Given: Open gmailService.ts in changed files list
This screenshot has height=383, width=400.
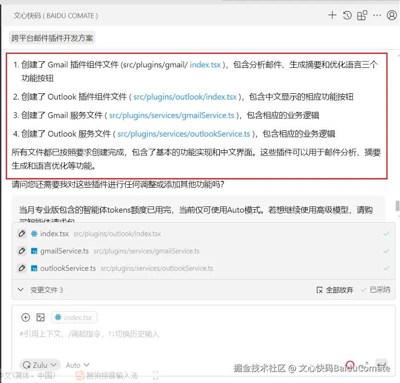Looking at the screenshot, I should 64,251.
